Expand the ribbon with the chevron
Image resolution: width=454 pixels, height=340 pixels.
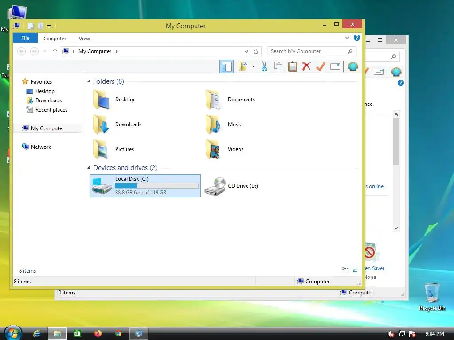(347, 38)
